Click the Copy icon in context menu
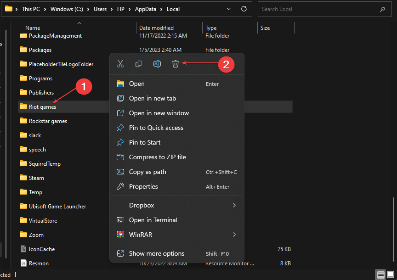 point(138,64)
